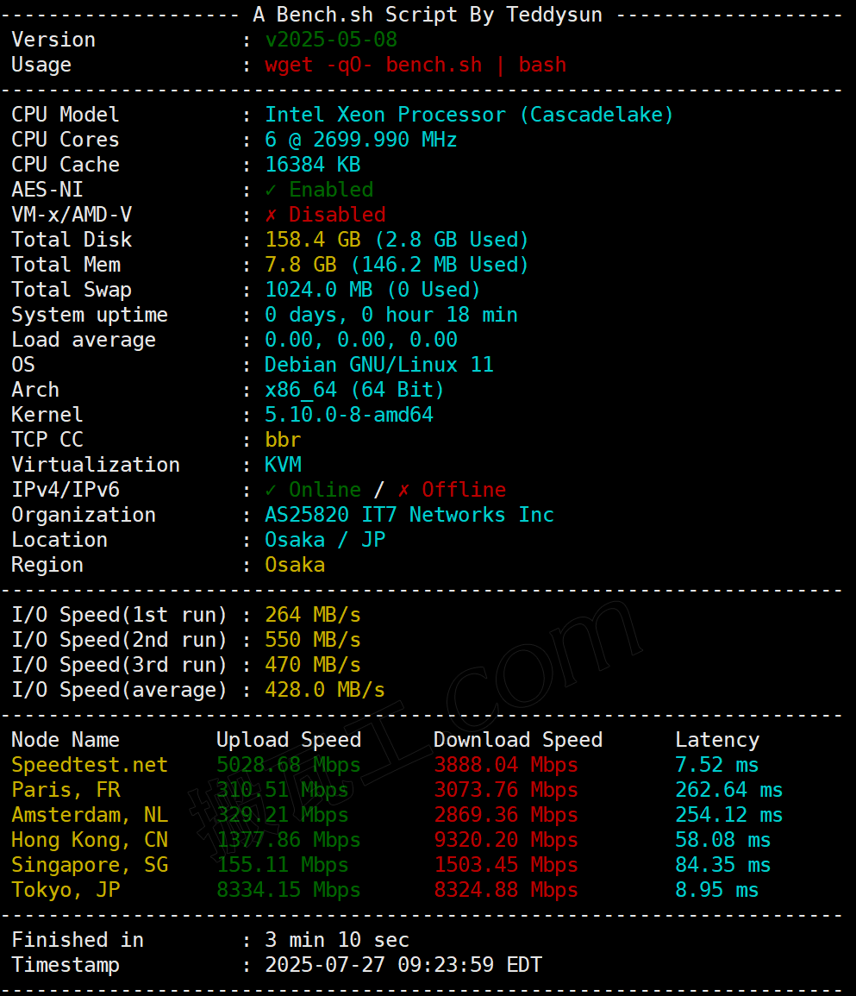Click the Paris, FR latency value

pos(729,790)
